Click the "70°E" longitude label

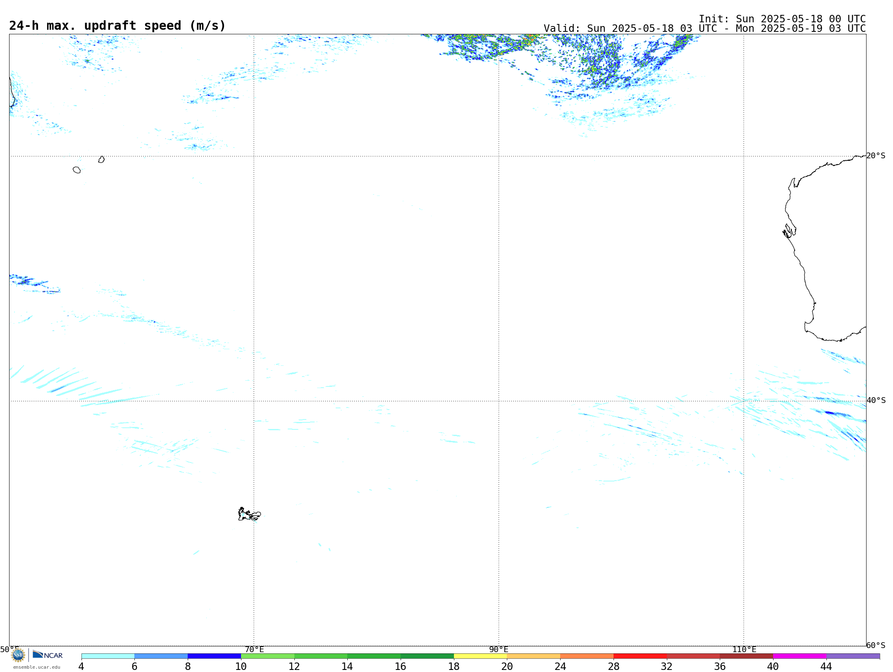point(254,650)
